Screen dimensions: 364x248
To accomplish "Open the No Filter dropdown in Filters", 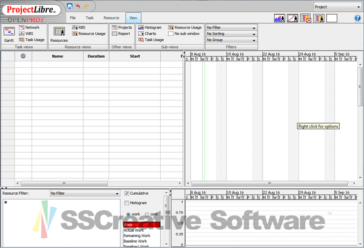I will point(232,27).
